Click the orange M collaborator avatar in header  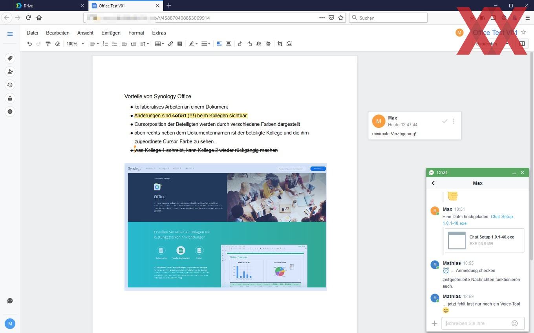pos(459,33)
